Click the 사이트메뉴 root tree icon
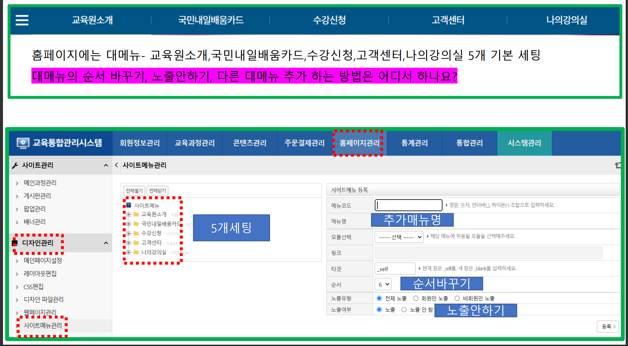Image resolution: width=628 pixels, height=346 pixels. (x=129, y=205)
